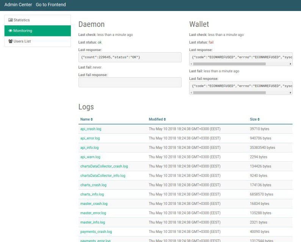Click Wallet last status 'fail' text
The height and width of the screenshot is (242, 301).
point(211,42)
